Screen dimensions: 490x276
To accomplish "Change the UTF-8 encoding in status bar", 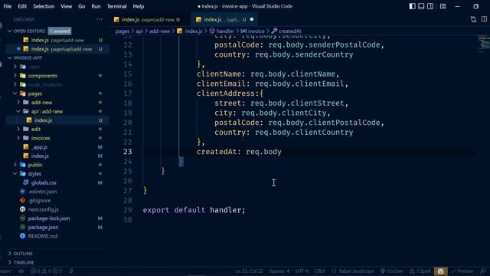I will coord(302,271).
